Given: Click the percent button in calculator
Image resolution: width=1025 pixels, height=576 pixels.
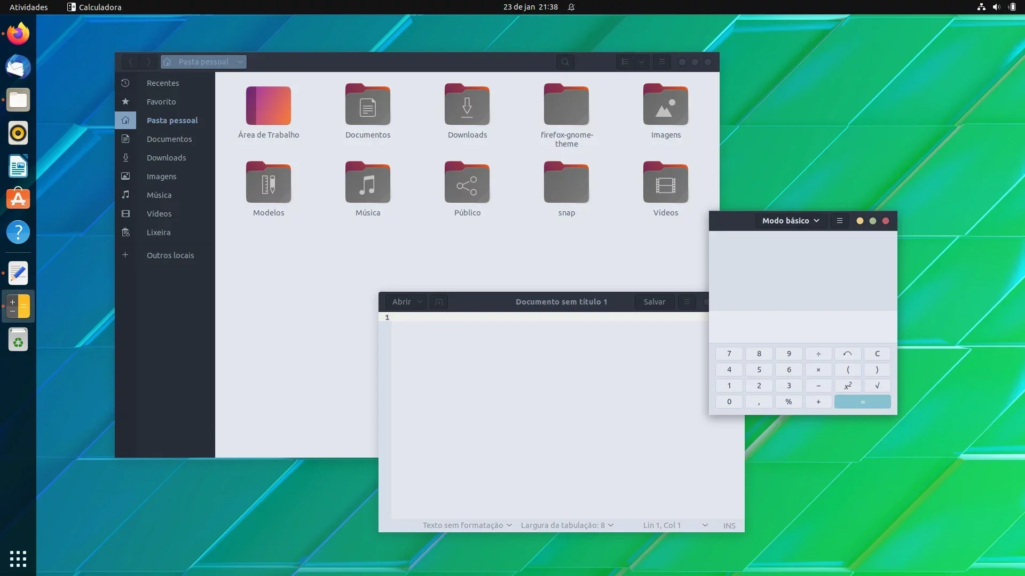Looking at the screenshot, I should [x=789, y=402].
